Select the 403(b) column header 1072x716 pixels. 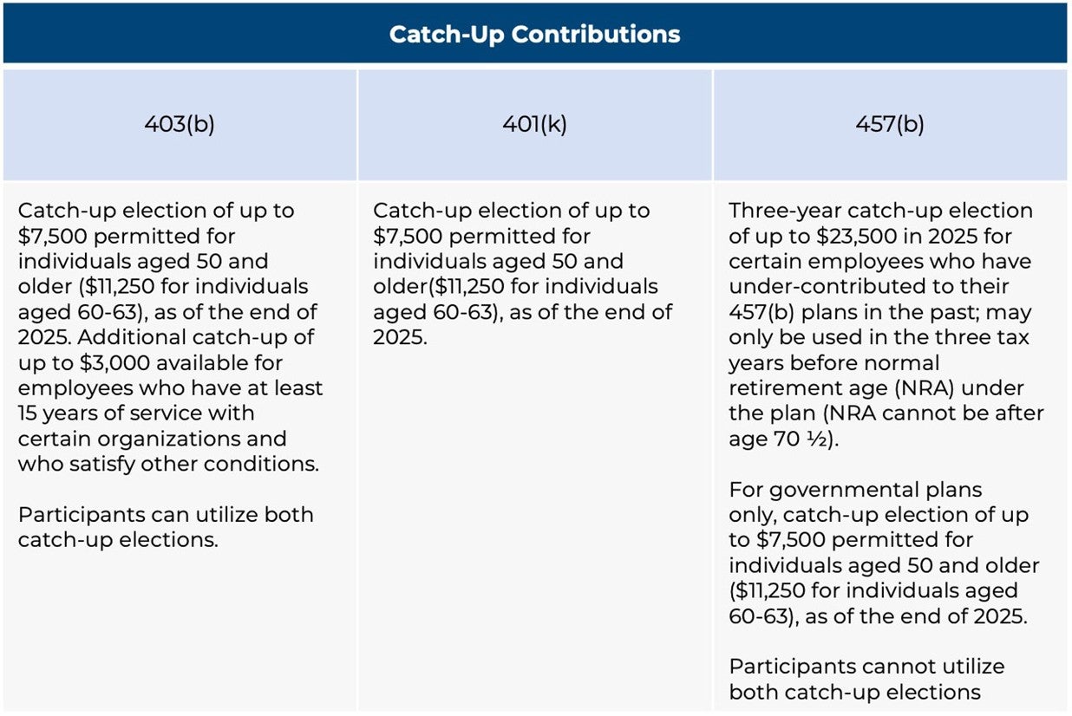[x=179, y=124]
